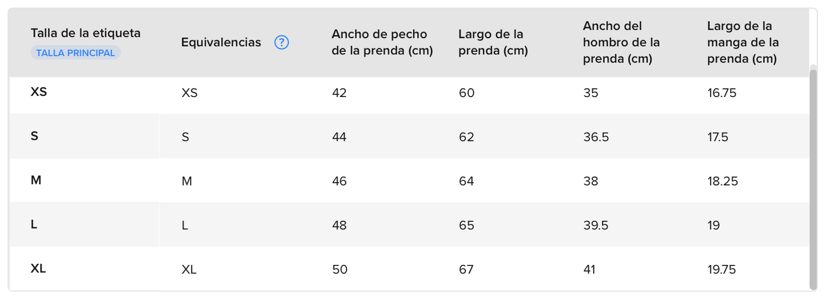The height and width of the screenshot is (302, 826).
Task: Click the Talla de la etiqueta header
Action: click(86, 33)
